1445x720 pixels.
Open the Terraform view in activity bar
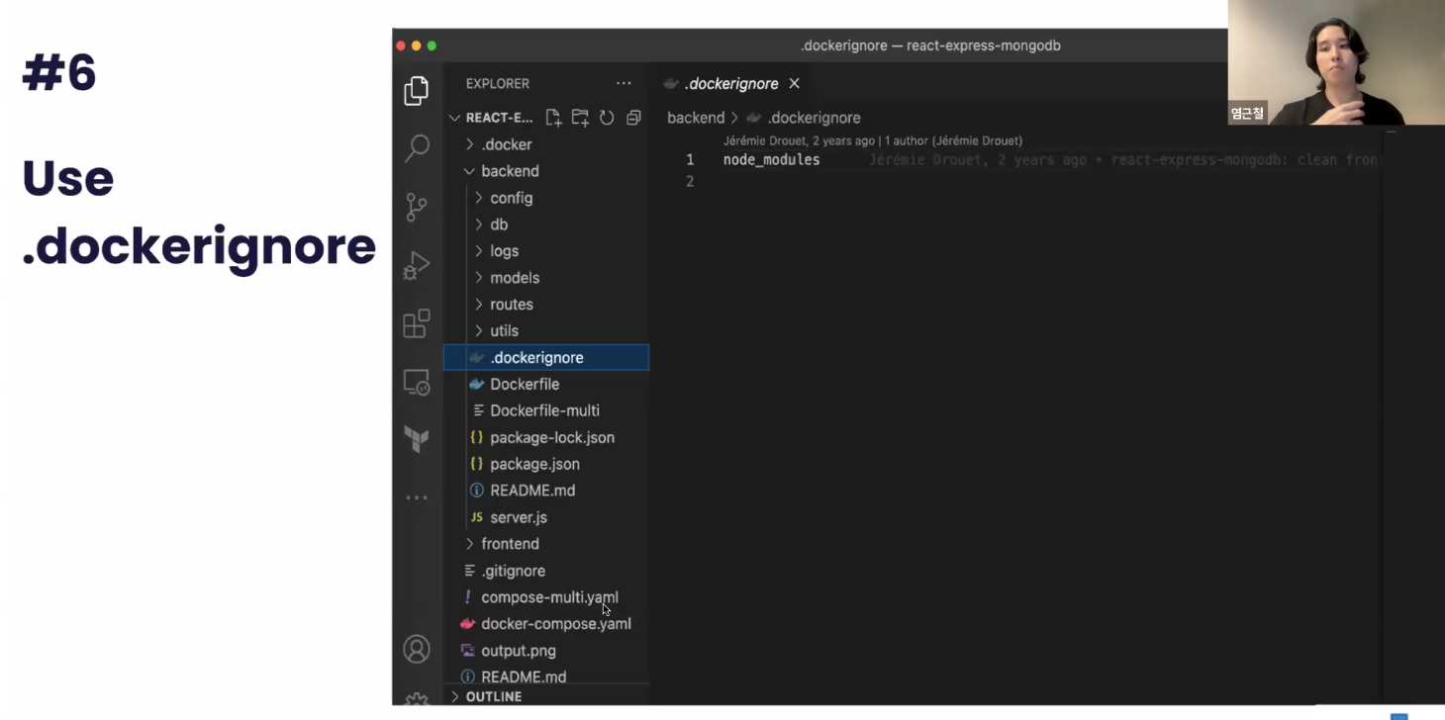(417, 439)
